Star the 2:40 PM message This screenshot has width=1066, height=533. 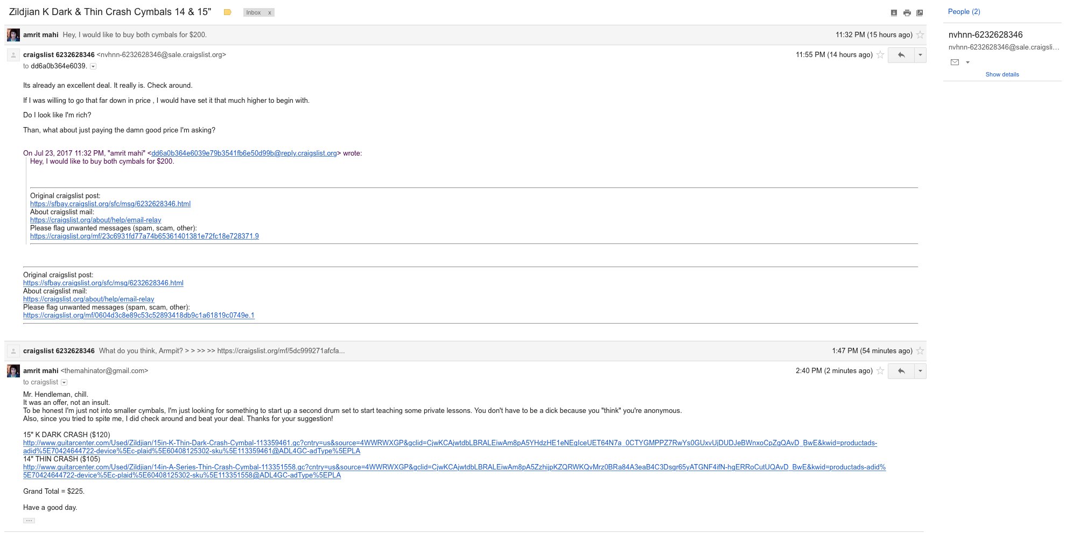[x=880, y=370]
